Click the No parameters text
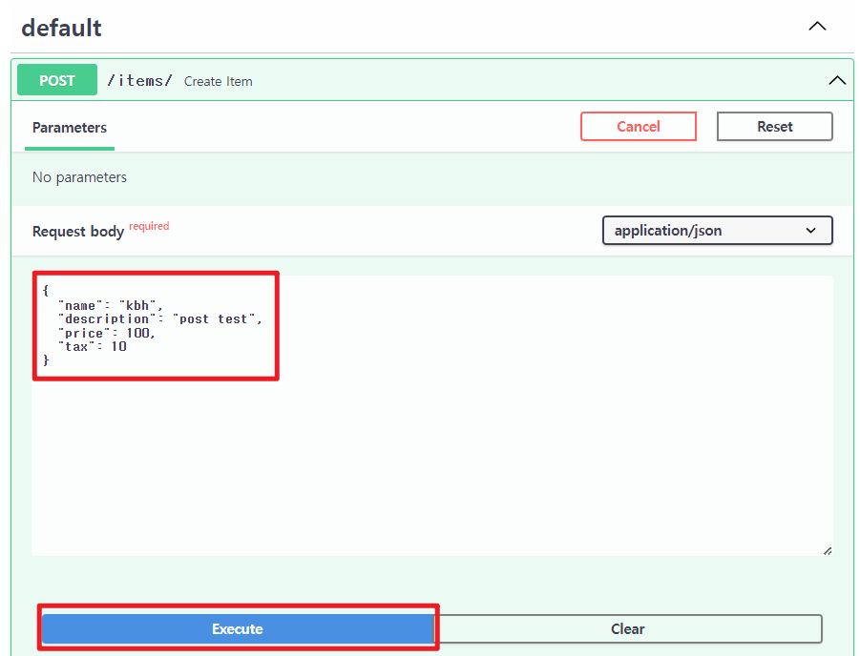 [79, 177]
